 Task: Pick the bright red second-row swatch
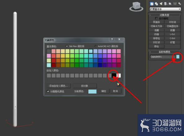53,56
